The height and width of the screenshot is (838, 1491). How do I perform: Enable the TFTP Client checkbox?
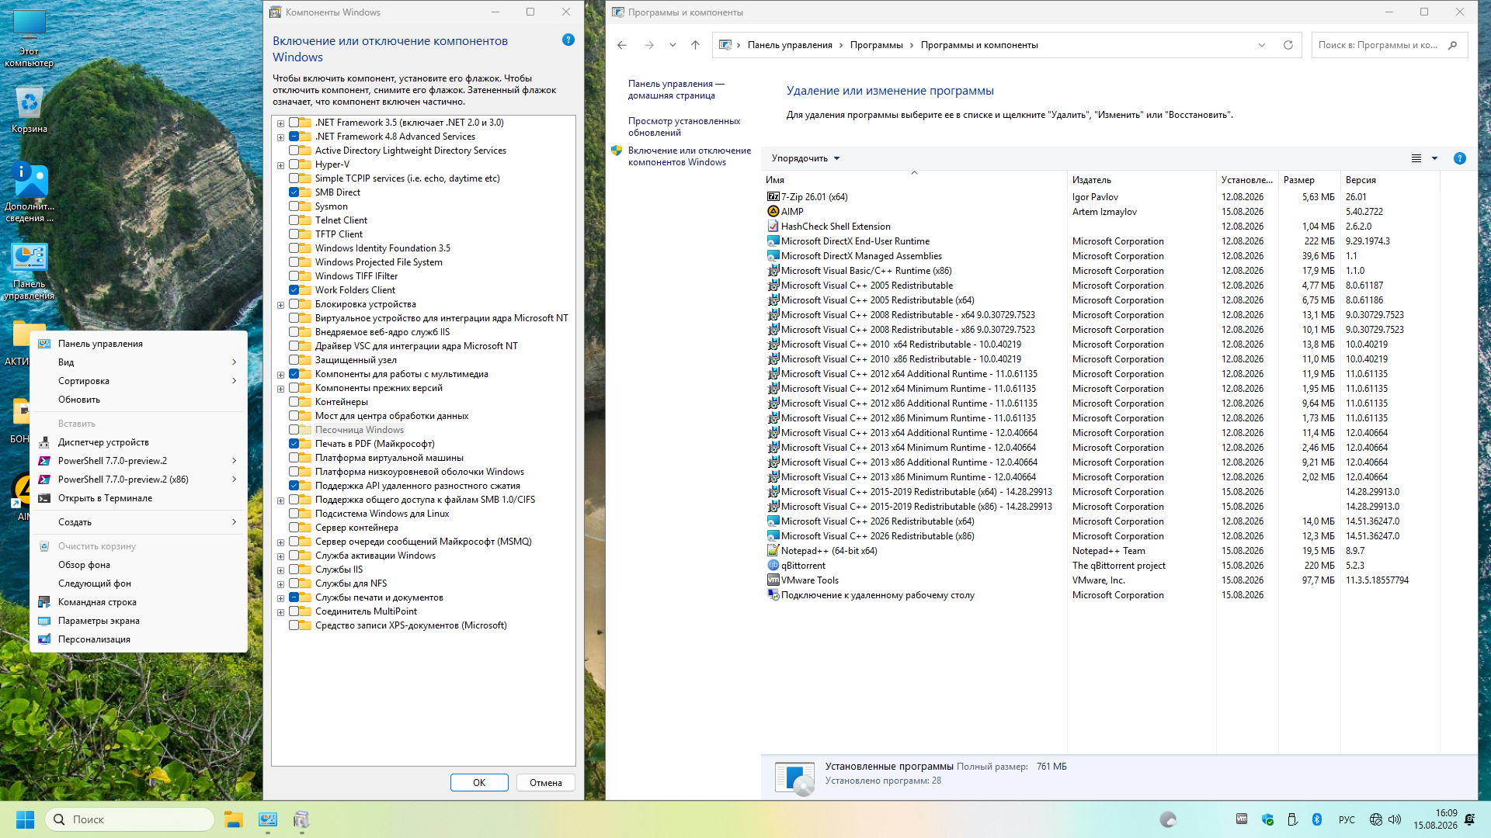coord(294,234)
